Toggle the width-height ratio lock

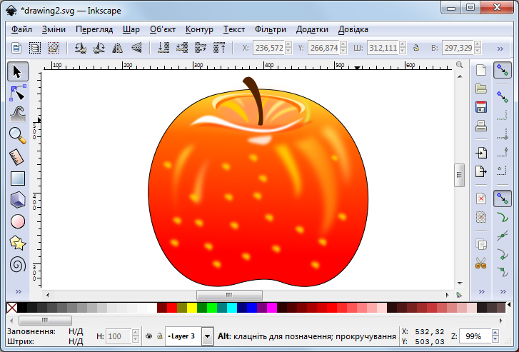pyautogui.click(x=415, y=49)
